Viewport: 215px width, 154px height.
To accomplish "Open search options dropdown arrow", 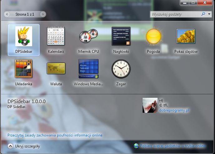I will [x=209, y=14].
